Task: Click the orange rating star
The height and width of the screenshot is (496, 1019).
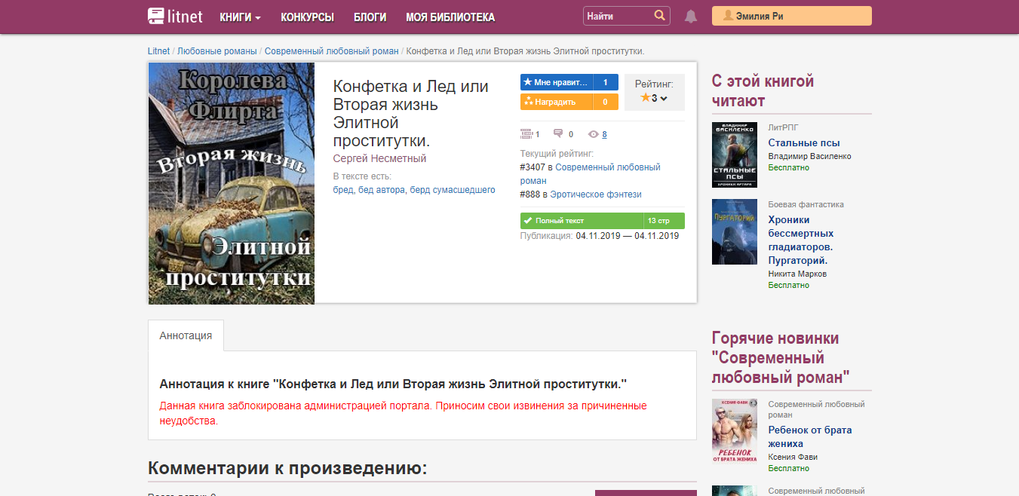Action: coord(645,98)
